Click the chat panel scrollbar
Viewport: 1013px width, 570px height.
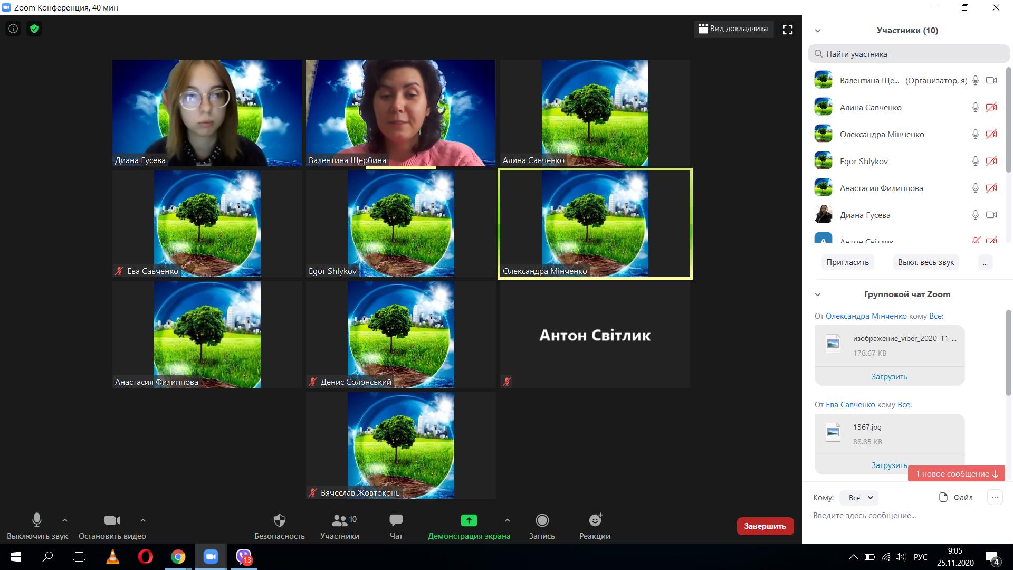pyautogui.click(x=1008, y=354)
